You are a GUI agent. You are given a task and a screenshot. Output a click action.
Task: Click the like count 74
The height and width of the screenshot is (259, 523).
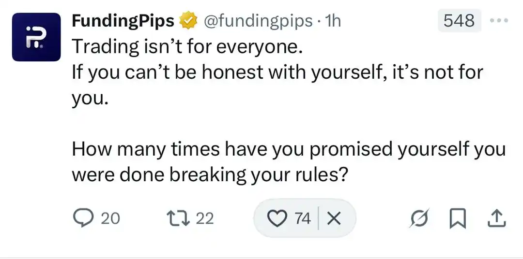(x=303, y=219)
